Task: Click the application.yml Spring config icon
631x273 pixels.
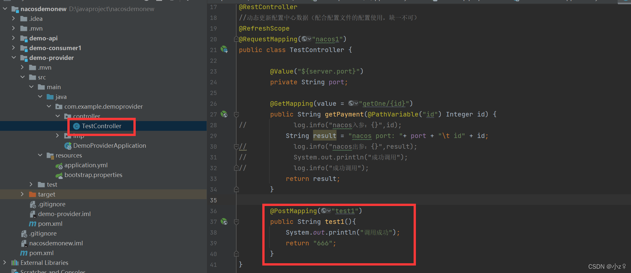Action: pos(59,166)
